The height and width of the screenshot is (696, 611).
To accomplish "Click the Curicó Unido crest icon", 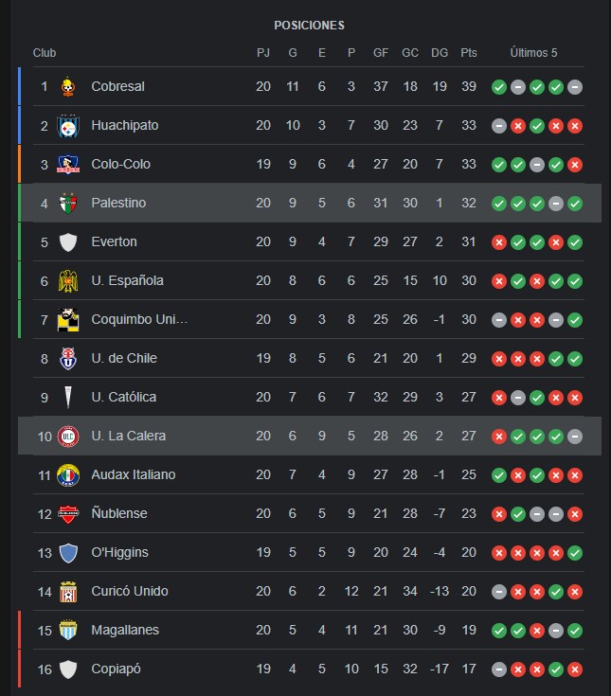I will (x=68, y=592).
